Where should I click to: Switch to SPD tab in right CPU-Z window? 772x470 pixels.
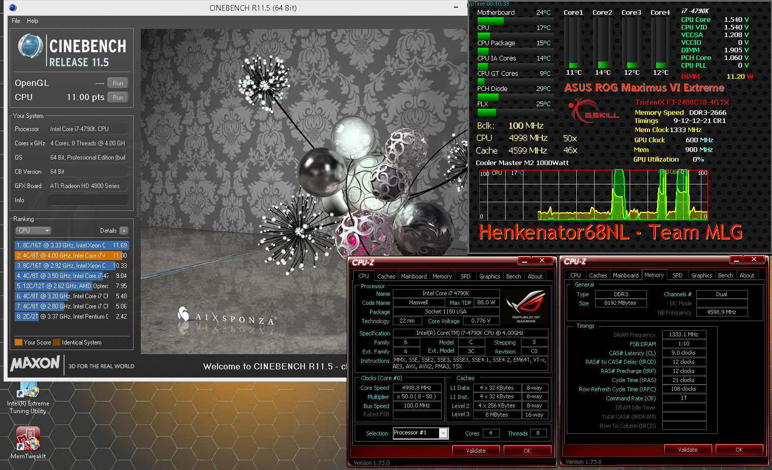[677, 275]
